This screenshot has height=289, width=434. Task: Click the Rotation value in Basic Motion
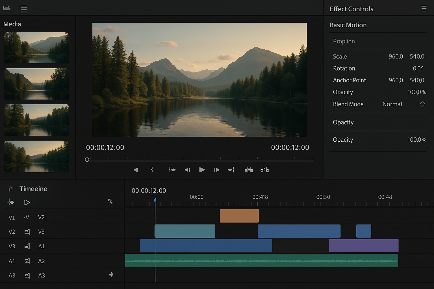tap(418, 68)
